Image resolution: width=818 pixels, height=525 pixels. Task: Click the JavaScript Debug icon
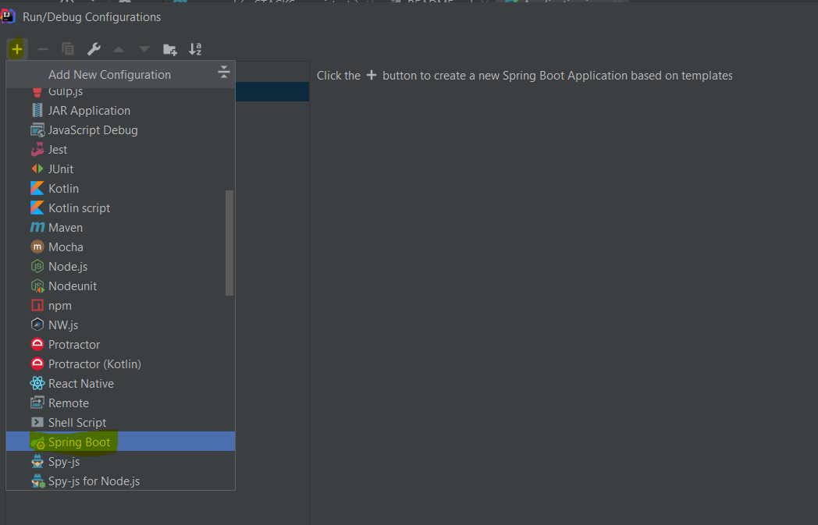(x=37, y=130)
